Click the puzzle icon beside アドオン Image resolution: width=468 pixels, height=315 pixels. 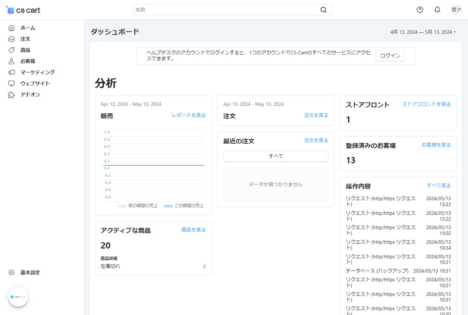pos(11,95)
